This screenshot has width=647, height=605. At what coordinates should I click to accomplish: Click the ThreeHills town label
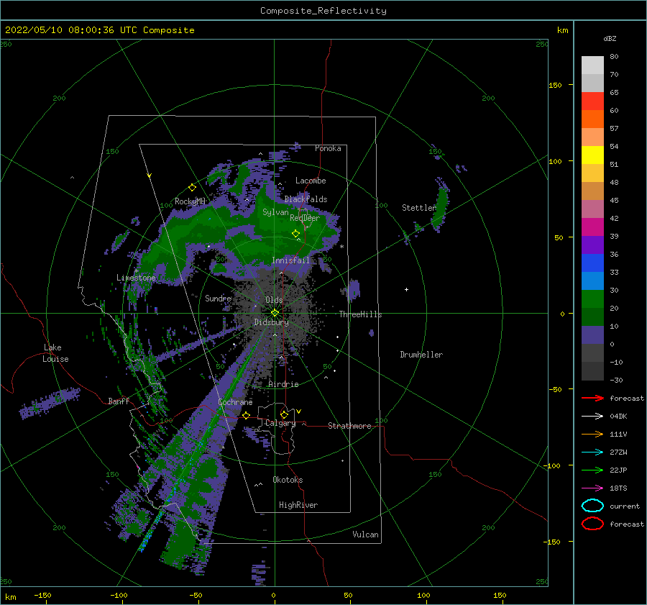point(360,314)
